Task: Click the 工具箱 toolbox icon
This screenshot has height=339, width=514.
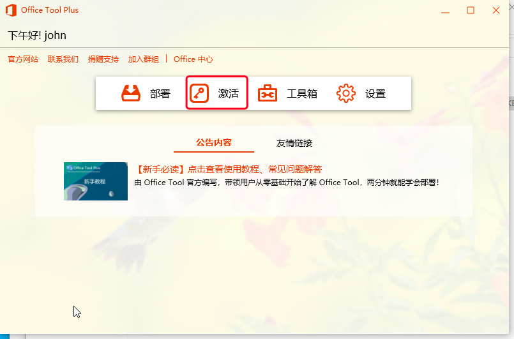Action: click(x=268, y=93)
